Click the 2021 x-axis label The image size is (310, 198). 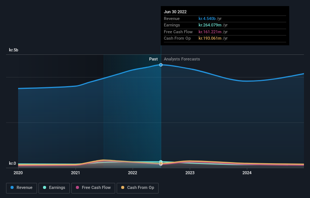point(75,173)
